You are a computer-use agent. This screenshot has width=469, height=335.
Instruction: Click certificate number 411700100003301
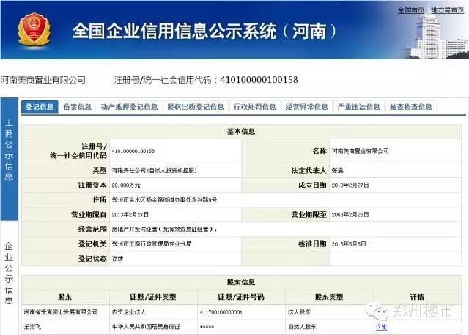(221, 312)
